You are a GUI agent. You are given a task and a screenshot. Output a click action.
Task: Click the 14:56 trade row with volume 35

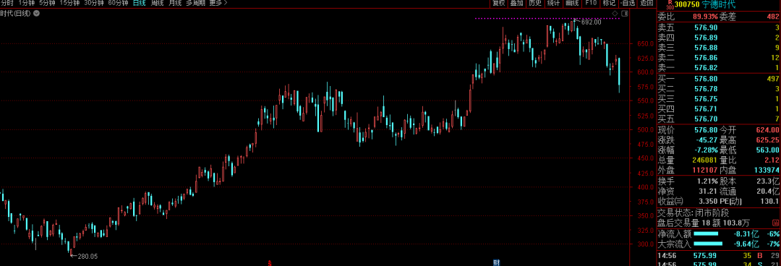point(719,256)
